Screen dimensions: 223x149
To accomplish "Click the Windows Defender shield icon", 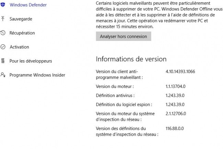I will 3,4.
